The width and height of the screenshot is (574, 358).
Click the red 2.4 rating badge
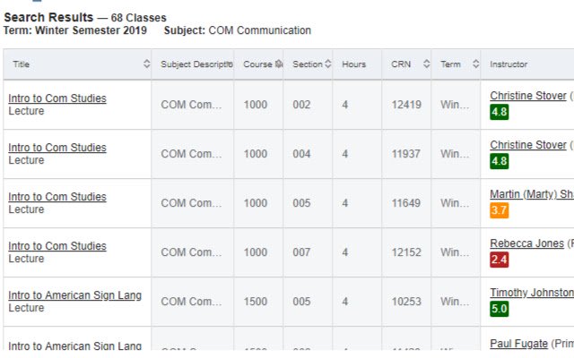tap(500, 260)
